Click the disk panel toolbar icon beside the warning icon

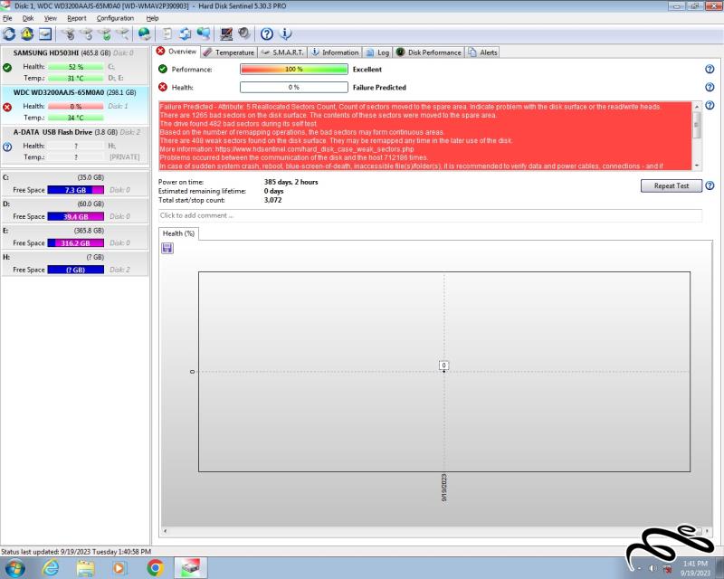click(44, 33)
